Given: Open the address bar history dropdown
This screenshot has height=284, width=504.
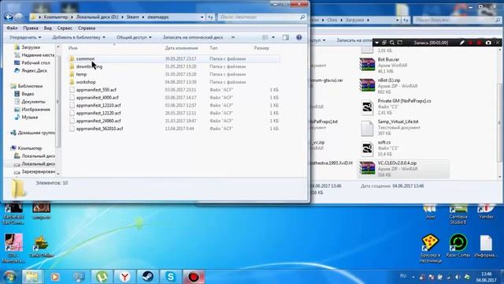Looking at the screenshot, I should click(202, 17).
